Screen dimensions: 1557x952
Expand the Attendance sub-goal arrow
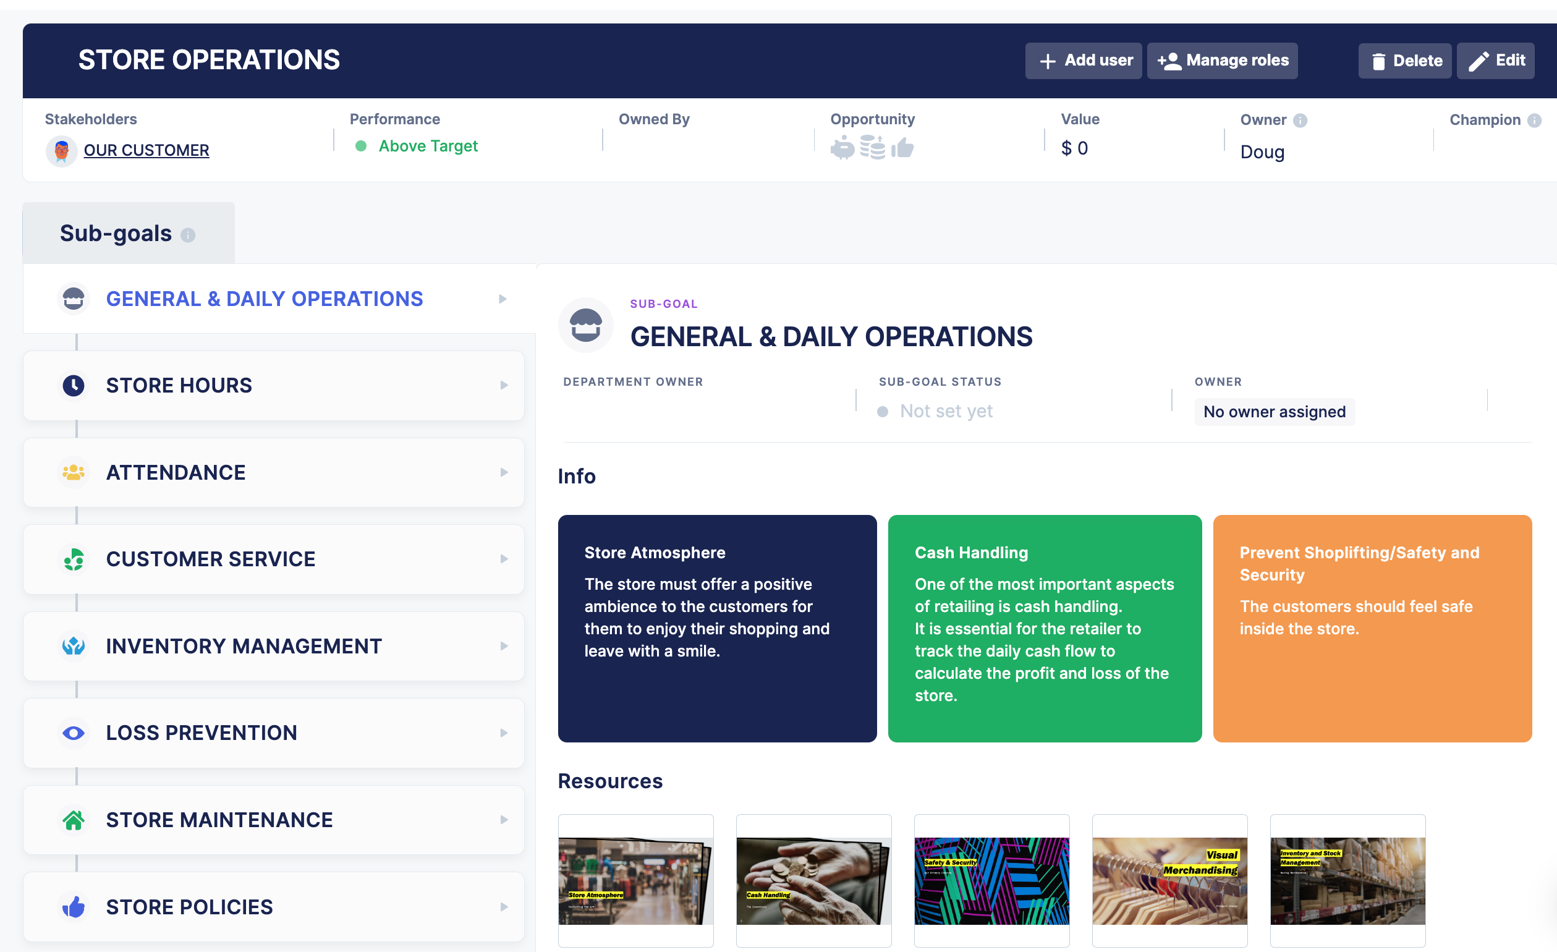point(504,473)
